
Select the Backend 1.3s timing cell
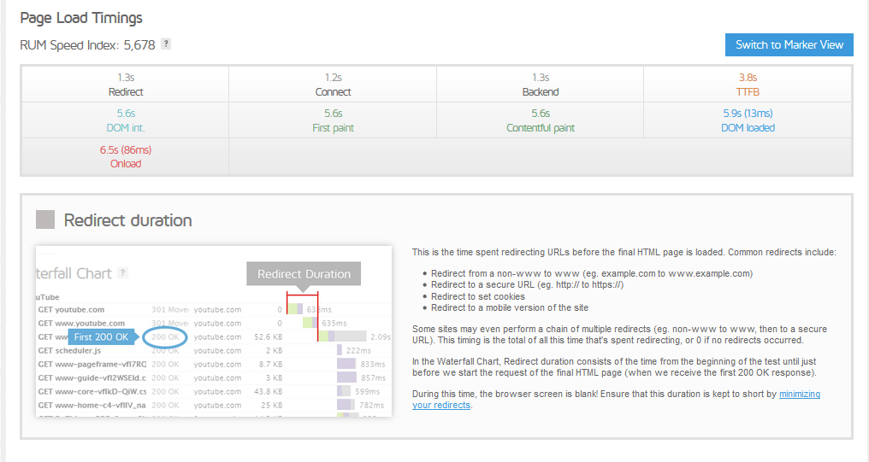pos(541,85)
